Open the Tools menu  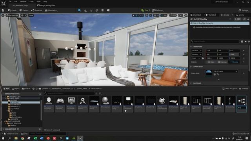click(31, 2)
